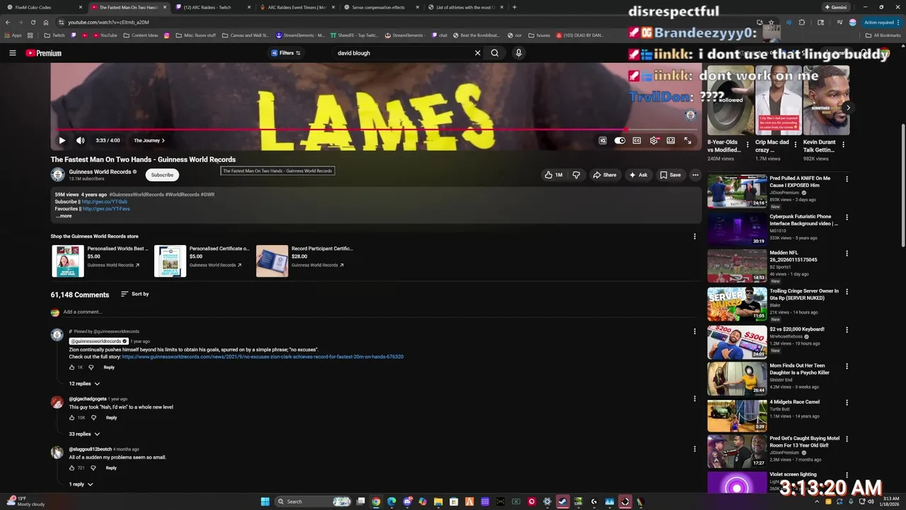Open File Explorer from taskbar
906x510 pixels.
[438, 501]
